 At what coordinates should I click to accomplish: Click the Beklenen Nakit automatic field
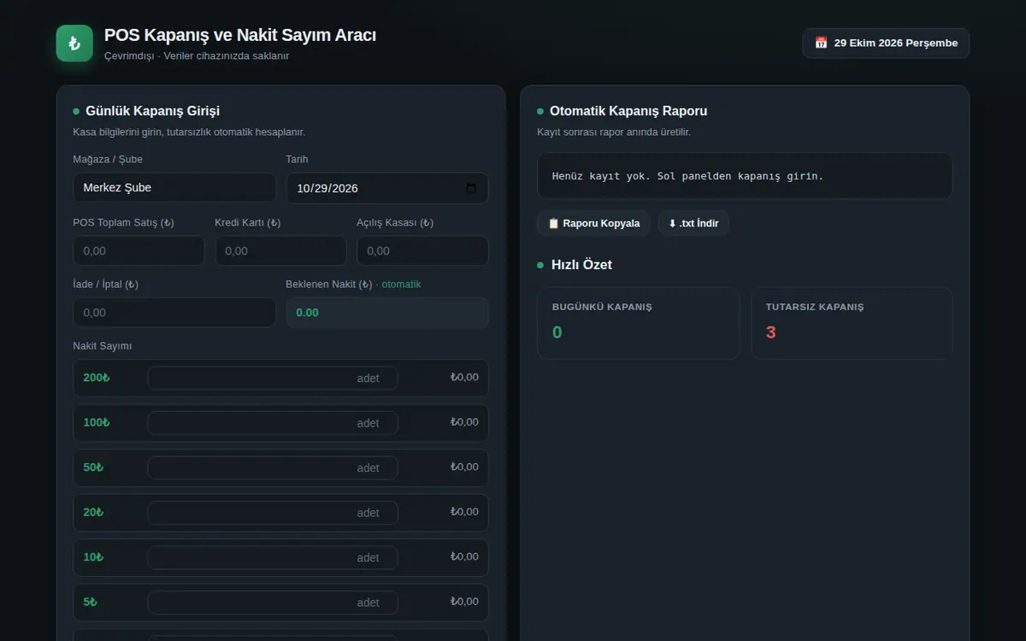tap(387, 313)
